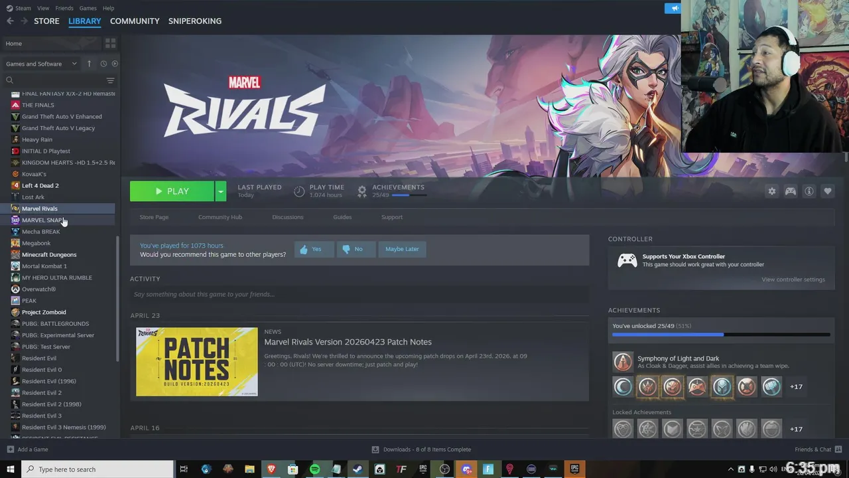
Task: Click +17 more unlocked achievements
Action: coord(797,386)
